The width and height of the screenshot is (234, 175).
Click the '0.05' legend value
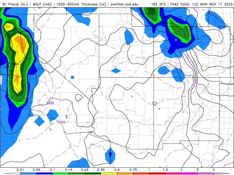[36, 170]
